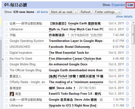Image resolution: width=135 pixels, height=109 pixels.
Task: Click the show details link
Action: (124, 16)
